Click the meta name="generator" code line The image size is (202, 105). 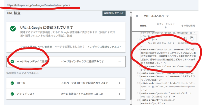166,95
